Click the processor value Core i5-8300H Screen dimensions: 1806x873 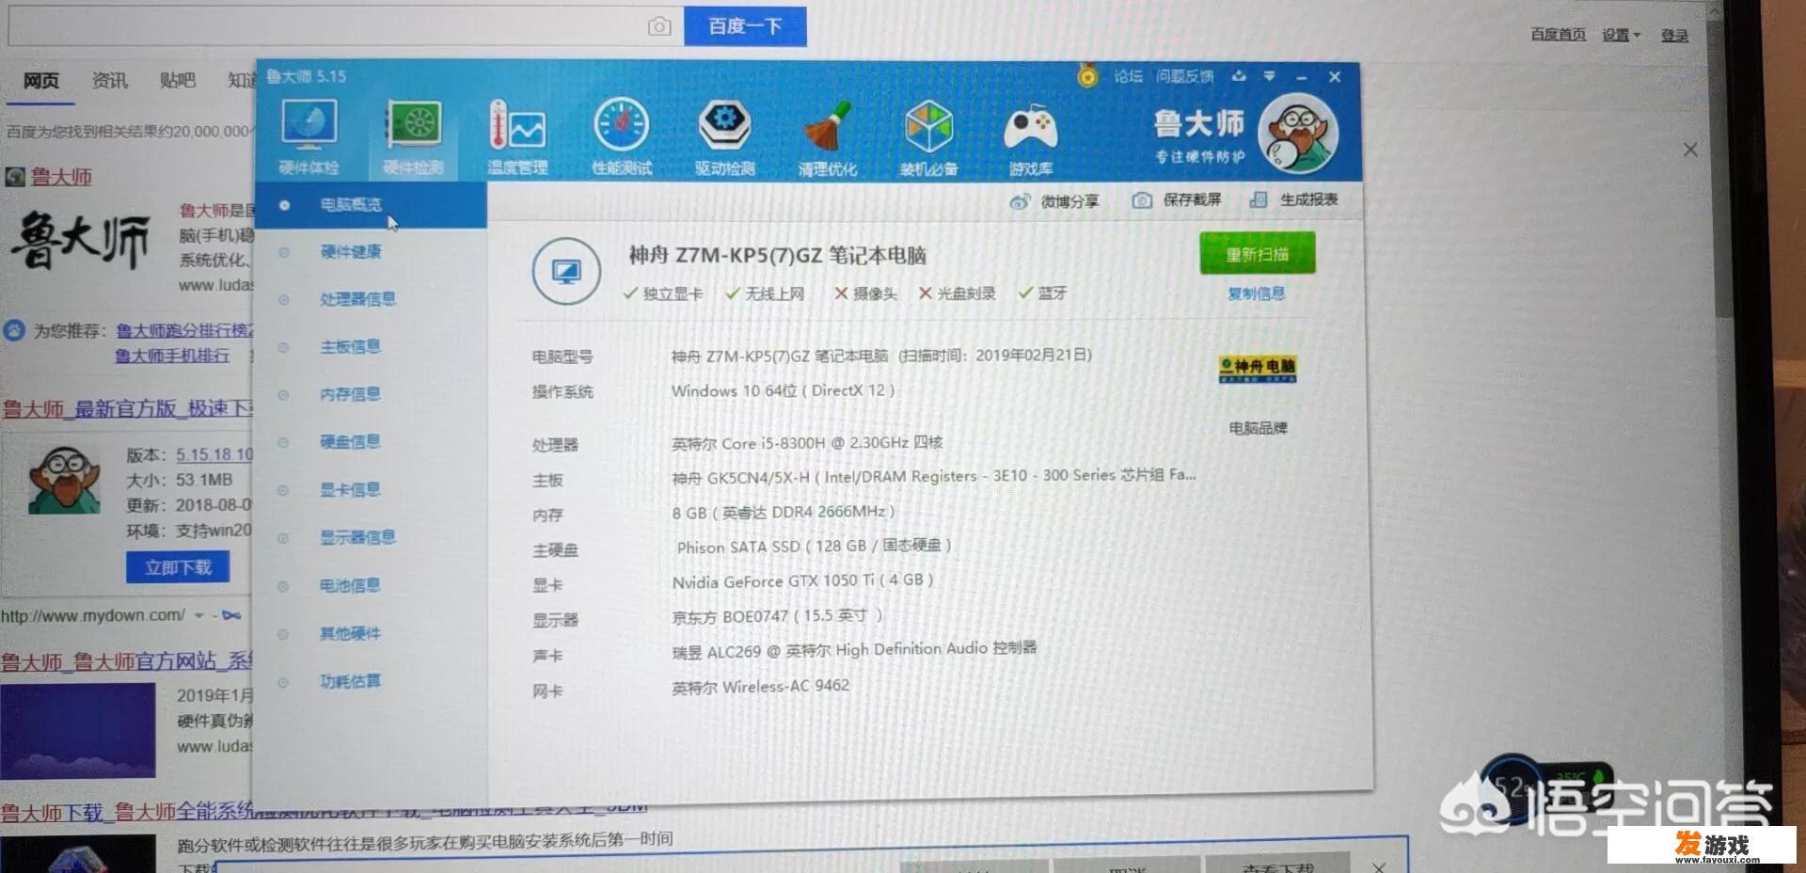click(807, 443)
